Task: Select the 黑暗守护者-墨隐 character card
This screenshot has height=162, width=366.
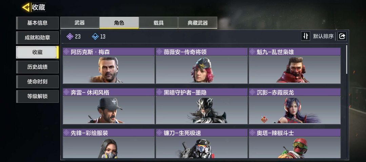Action: pos(202,106)
